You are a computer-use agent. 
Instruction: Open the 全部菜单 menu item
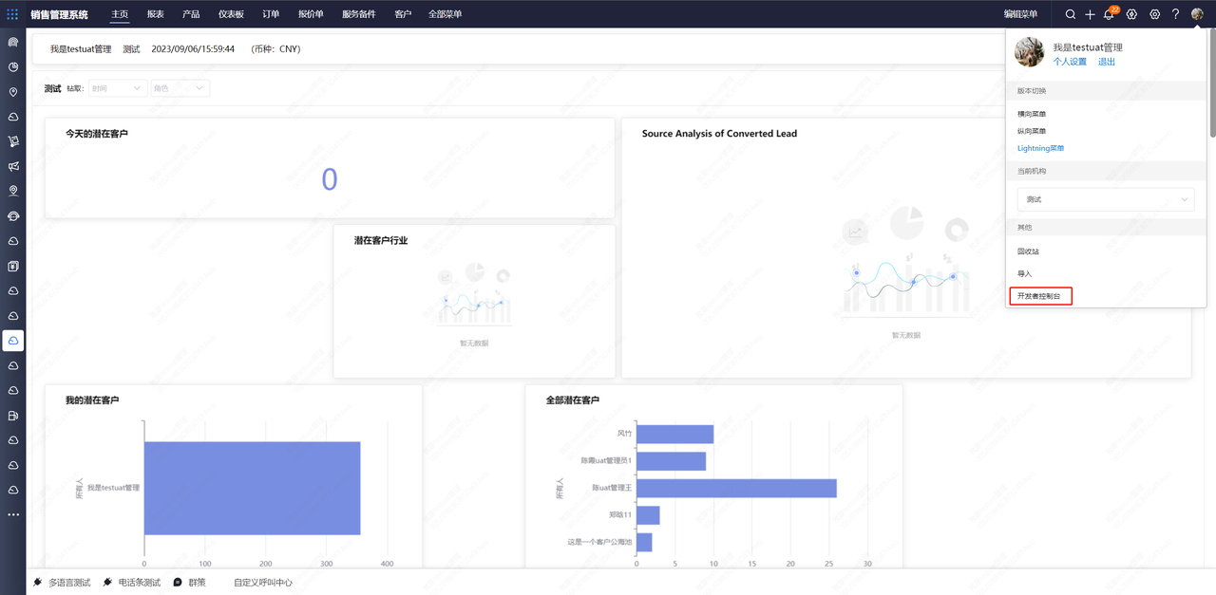click(445, 14)
